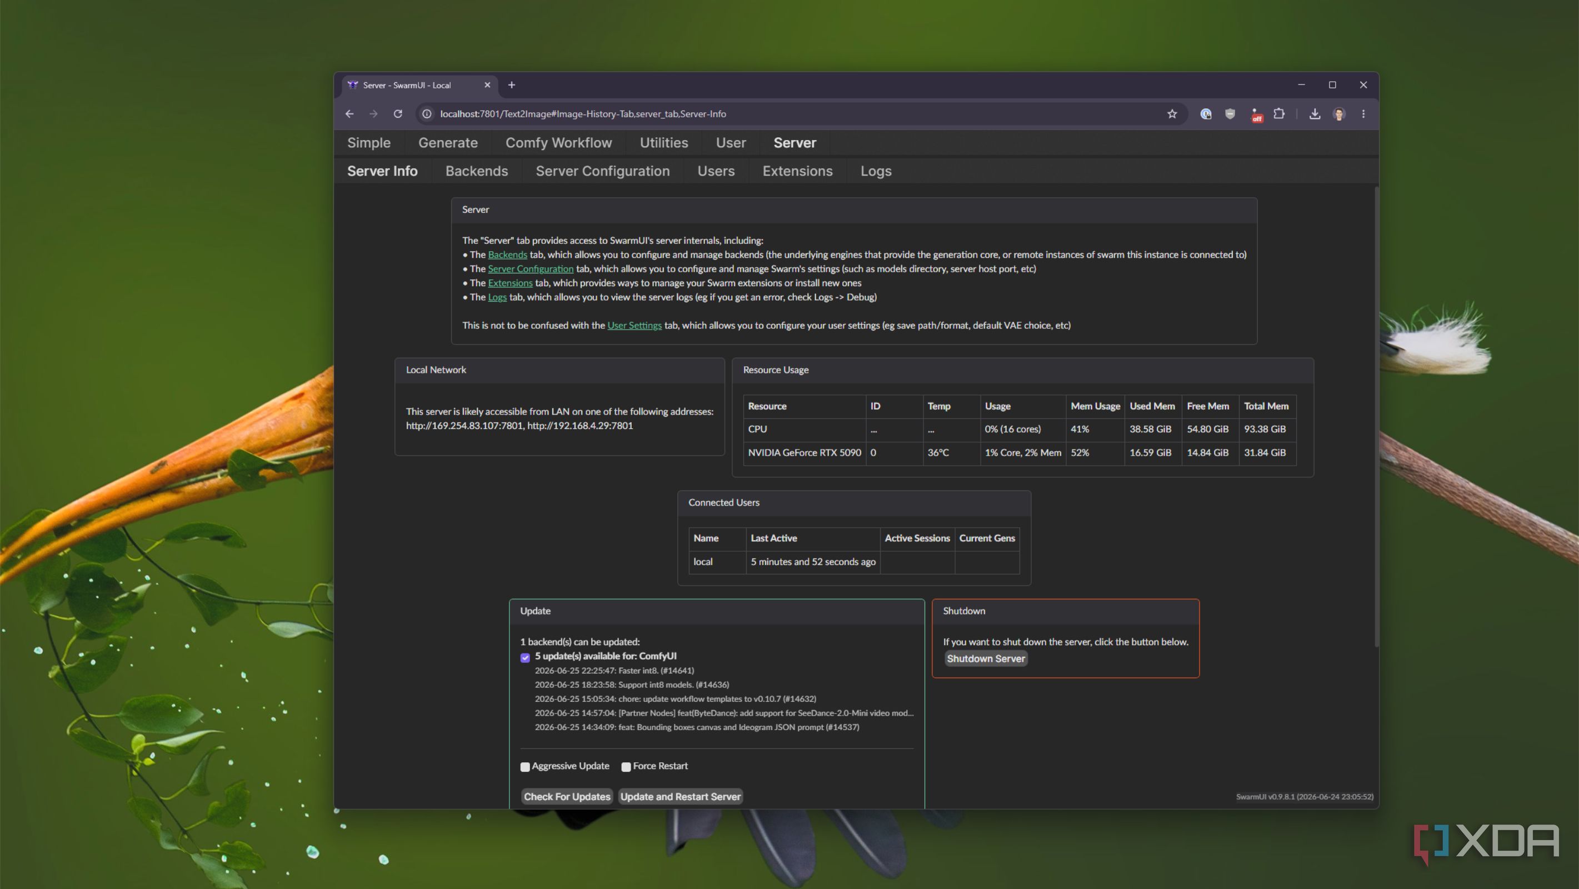Click '5 minutes and 52 seconds ago' cell
This screenshot has width=1579, height=889.
pos(813,562)
